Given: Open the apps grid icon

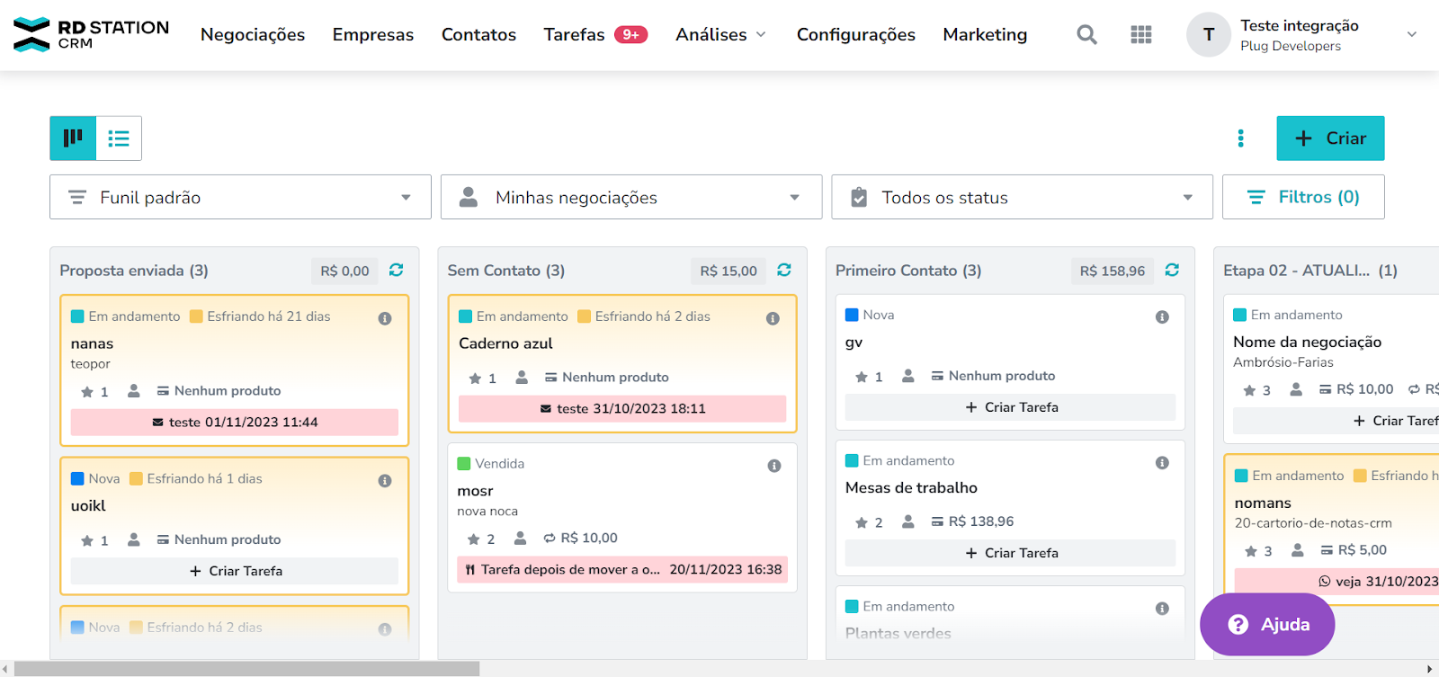Looking at the screenshot, I should pyautogui.click(x=1140, y=35).
